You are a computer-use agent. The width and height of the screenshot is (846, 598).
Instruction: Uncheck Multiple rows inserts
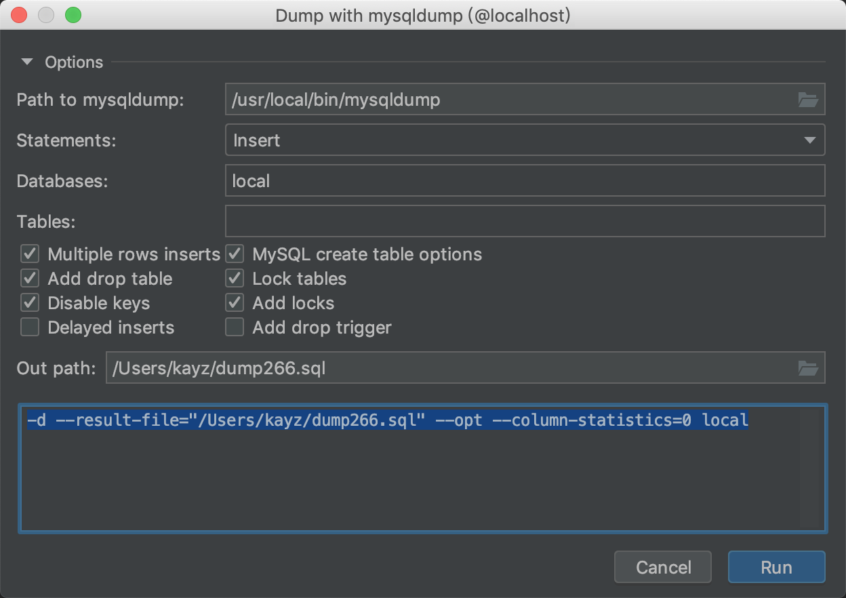pyautogui.click(x=29, y=254)
